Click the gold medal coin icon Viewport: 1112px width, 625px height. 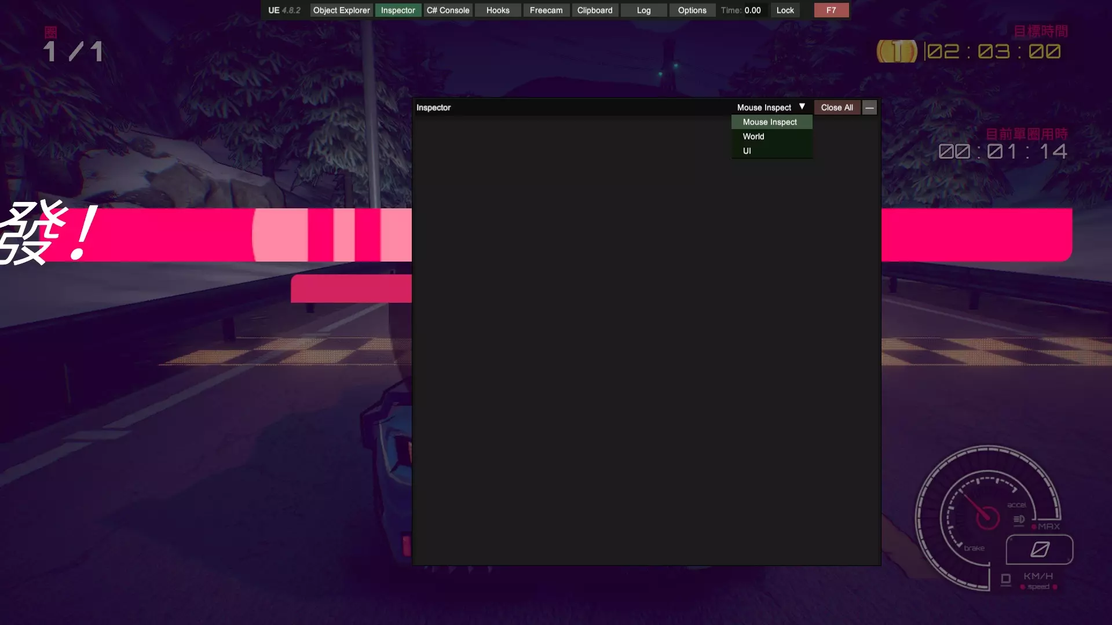897,52
